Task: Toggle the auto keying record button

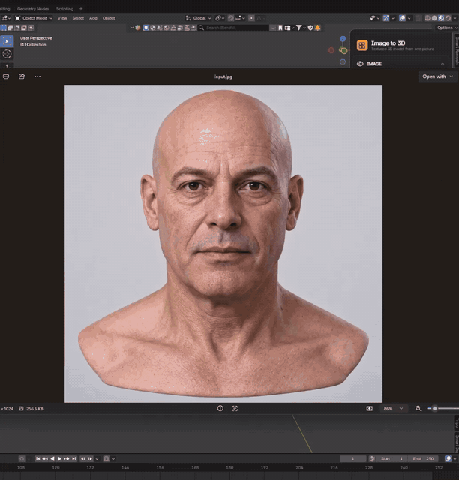Action: tap(22, 458)
